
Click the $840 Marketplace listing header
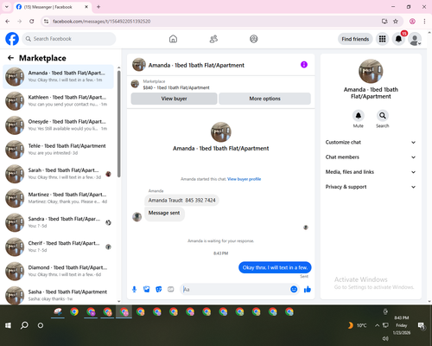click(220, 84)
